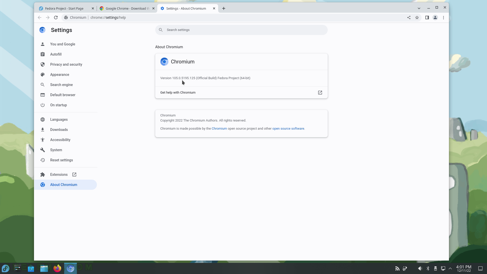The image size is (487, 274).
Task: Bookmark this tab with the star icon
Action: [417, 18]
